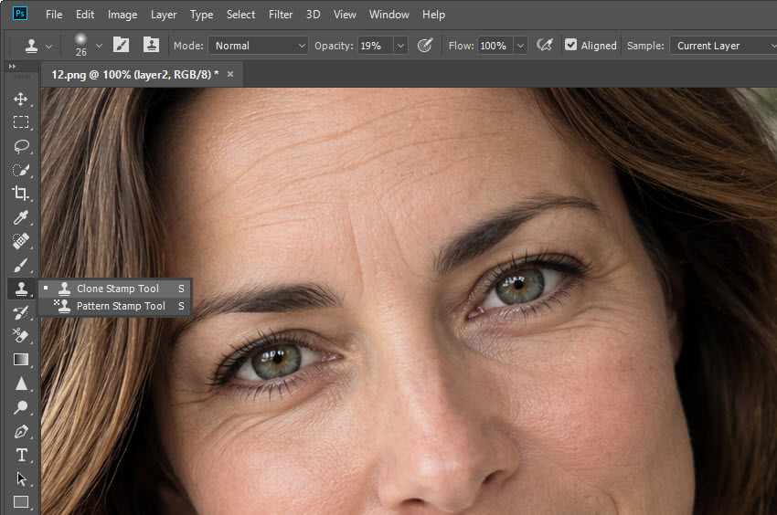Click the Flow 100% input field
This screenshot has height=515, width=777.
point(495,46)
